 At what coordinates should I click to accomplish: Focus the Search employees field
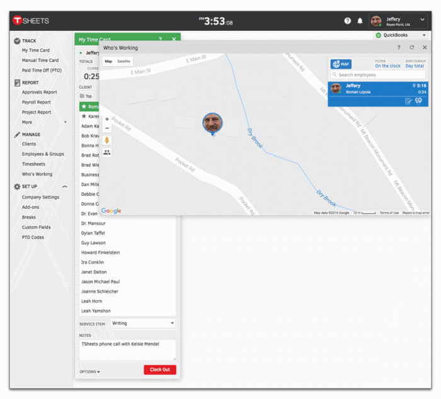pyautogui.click(x=378, y=75)
